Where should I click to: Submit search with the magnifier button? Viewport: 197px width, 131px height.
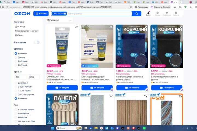click(x=137, y=14)
